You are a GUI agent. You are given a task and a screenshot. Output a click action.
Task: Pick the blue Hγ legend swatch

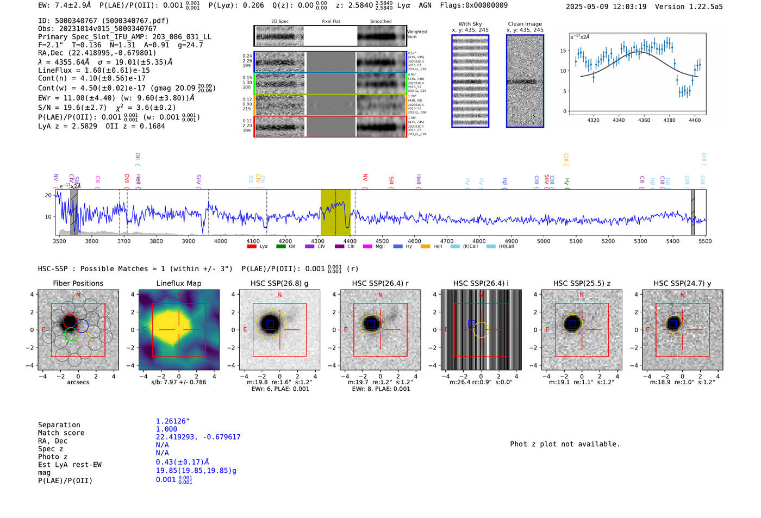398,246
